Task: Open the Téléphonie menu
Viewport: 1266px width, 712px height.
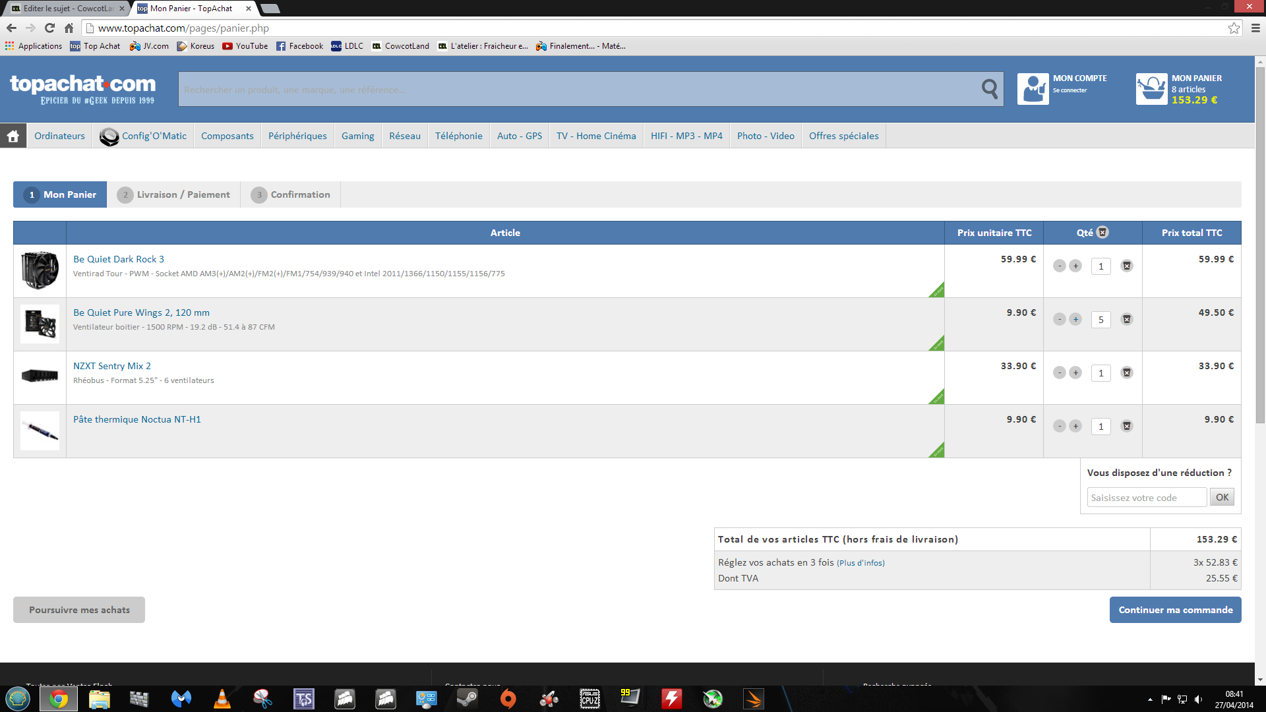Action: click(x=459, y=136)
